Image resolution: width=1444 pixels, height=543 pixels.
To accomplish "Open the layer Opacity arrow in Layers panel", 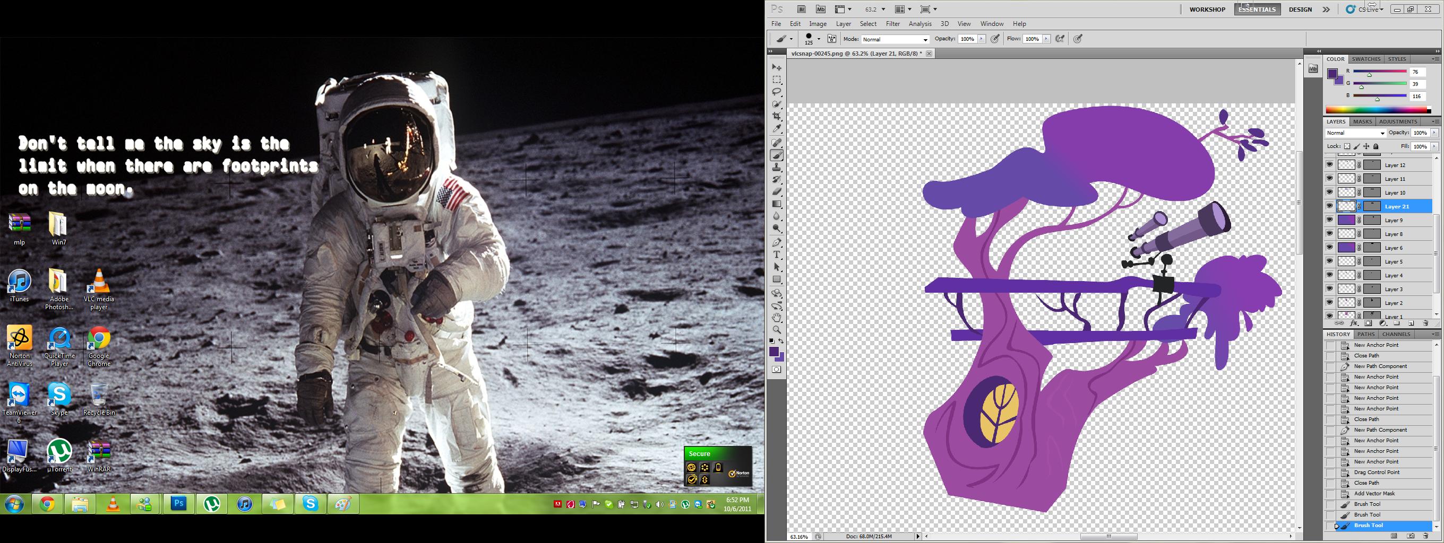I will (x=1434, y=133).
